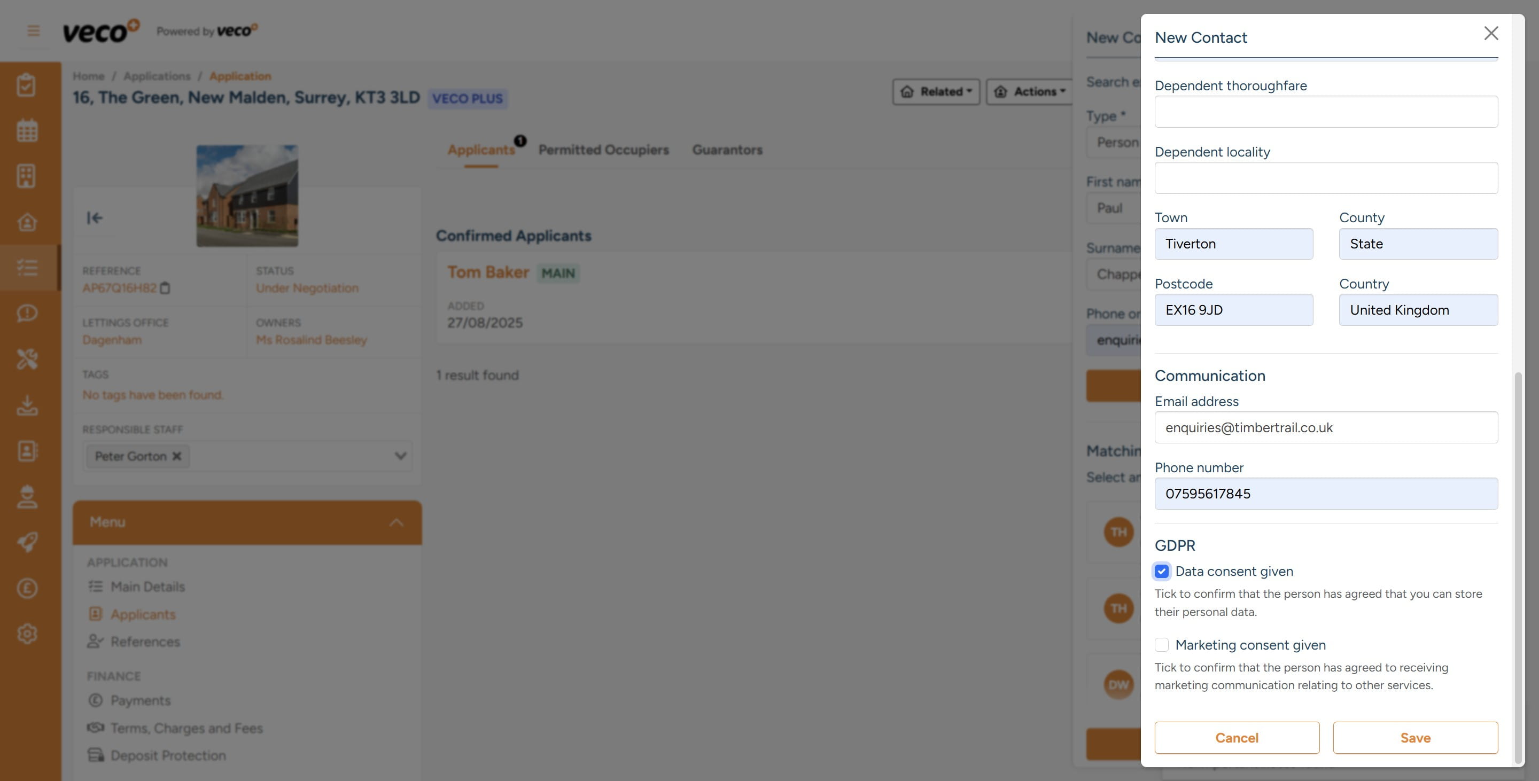The width and height of the screenshot is (1539, 781).
Task: Click the collapse panel arrow icon
Action: click(95, 218)
